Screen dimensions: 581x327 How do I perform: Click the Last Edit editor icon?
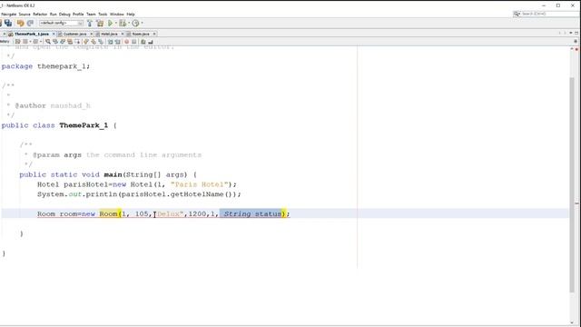point(18,42)
